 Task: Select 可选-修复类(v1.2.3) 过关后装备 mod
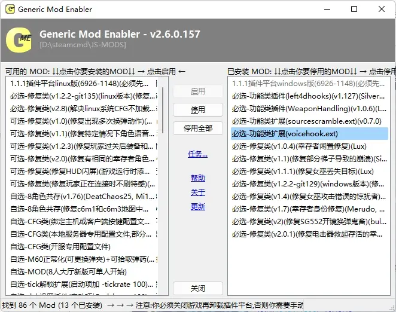click(82, 146)
